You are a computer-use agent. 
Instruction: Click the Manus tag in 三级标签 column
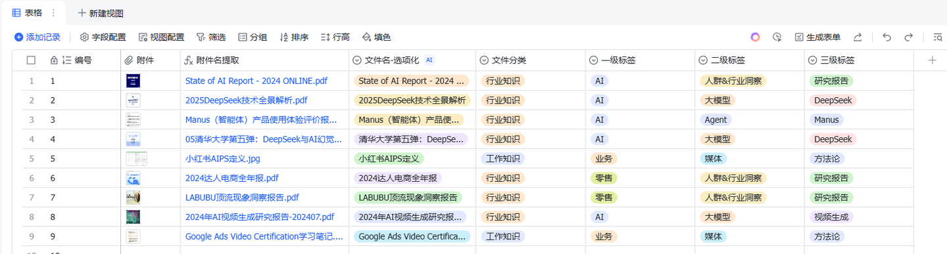[827, 120]
